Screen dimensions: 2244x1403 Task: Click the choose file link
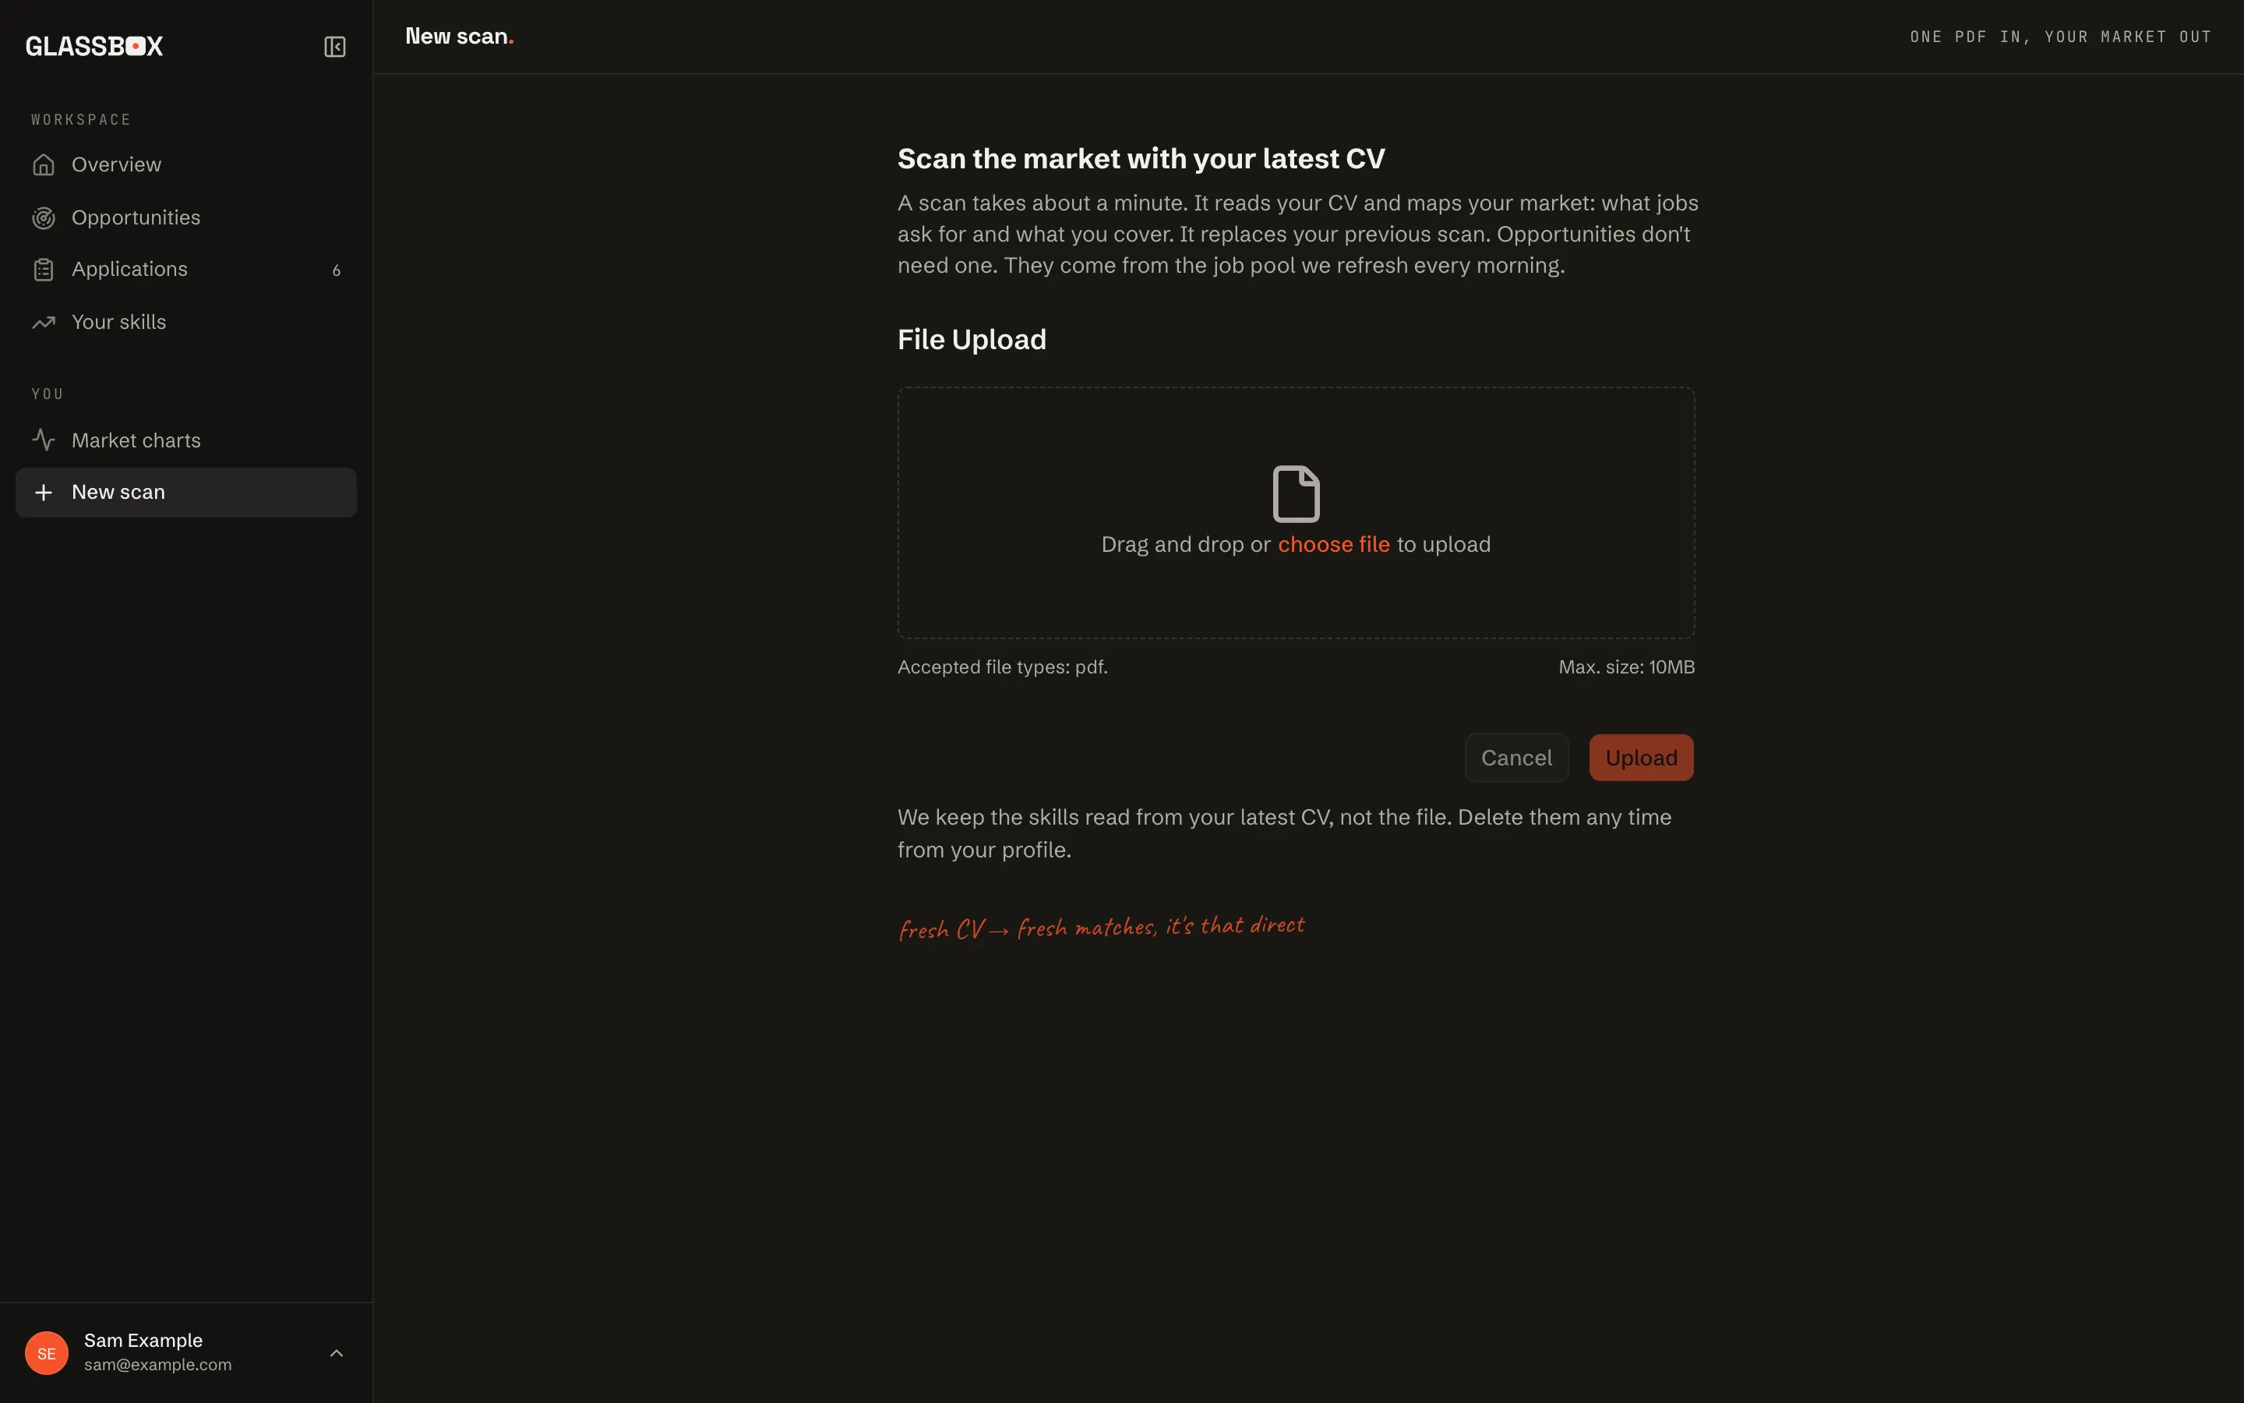(1333, 545)
